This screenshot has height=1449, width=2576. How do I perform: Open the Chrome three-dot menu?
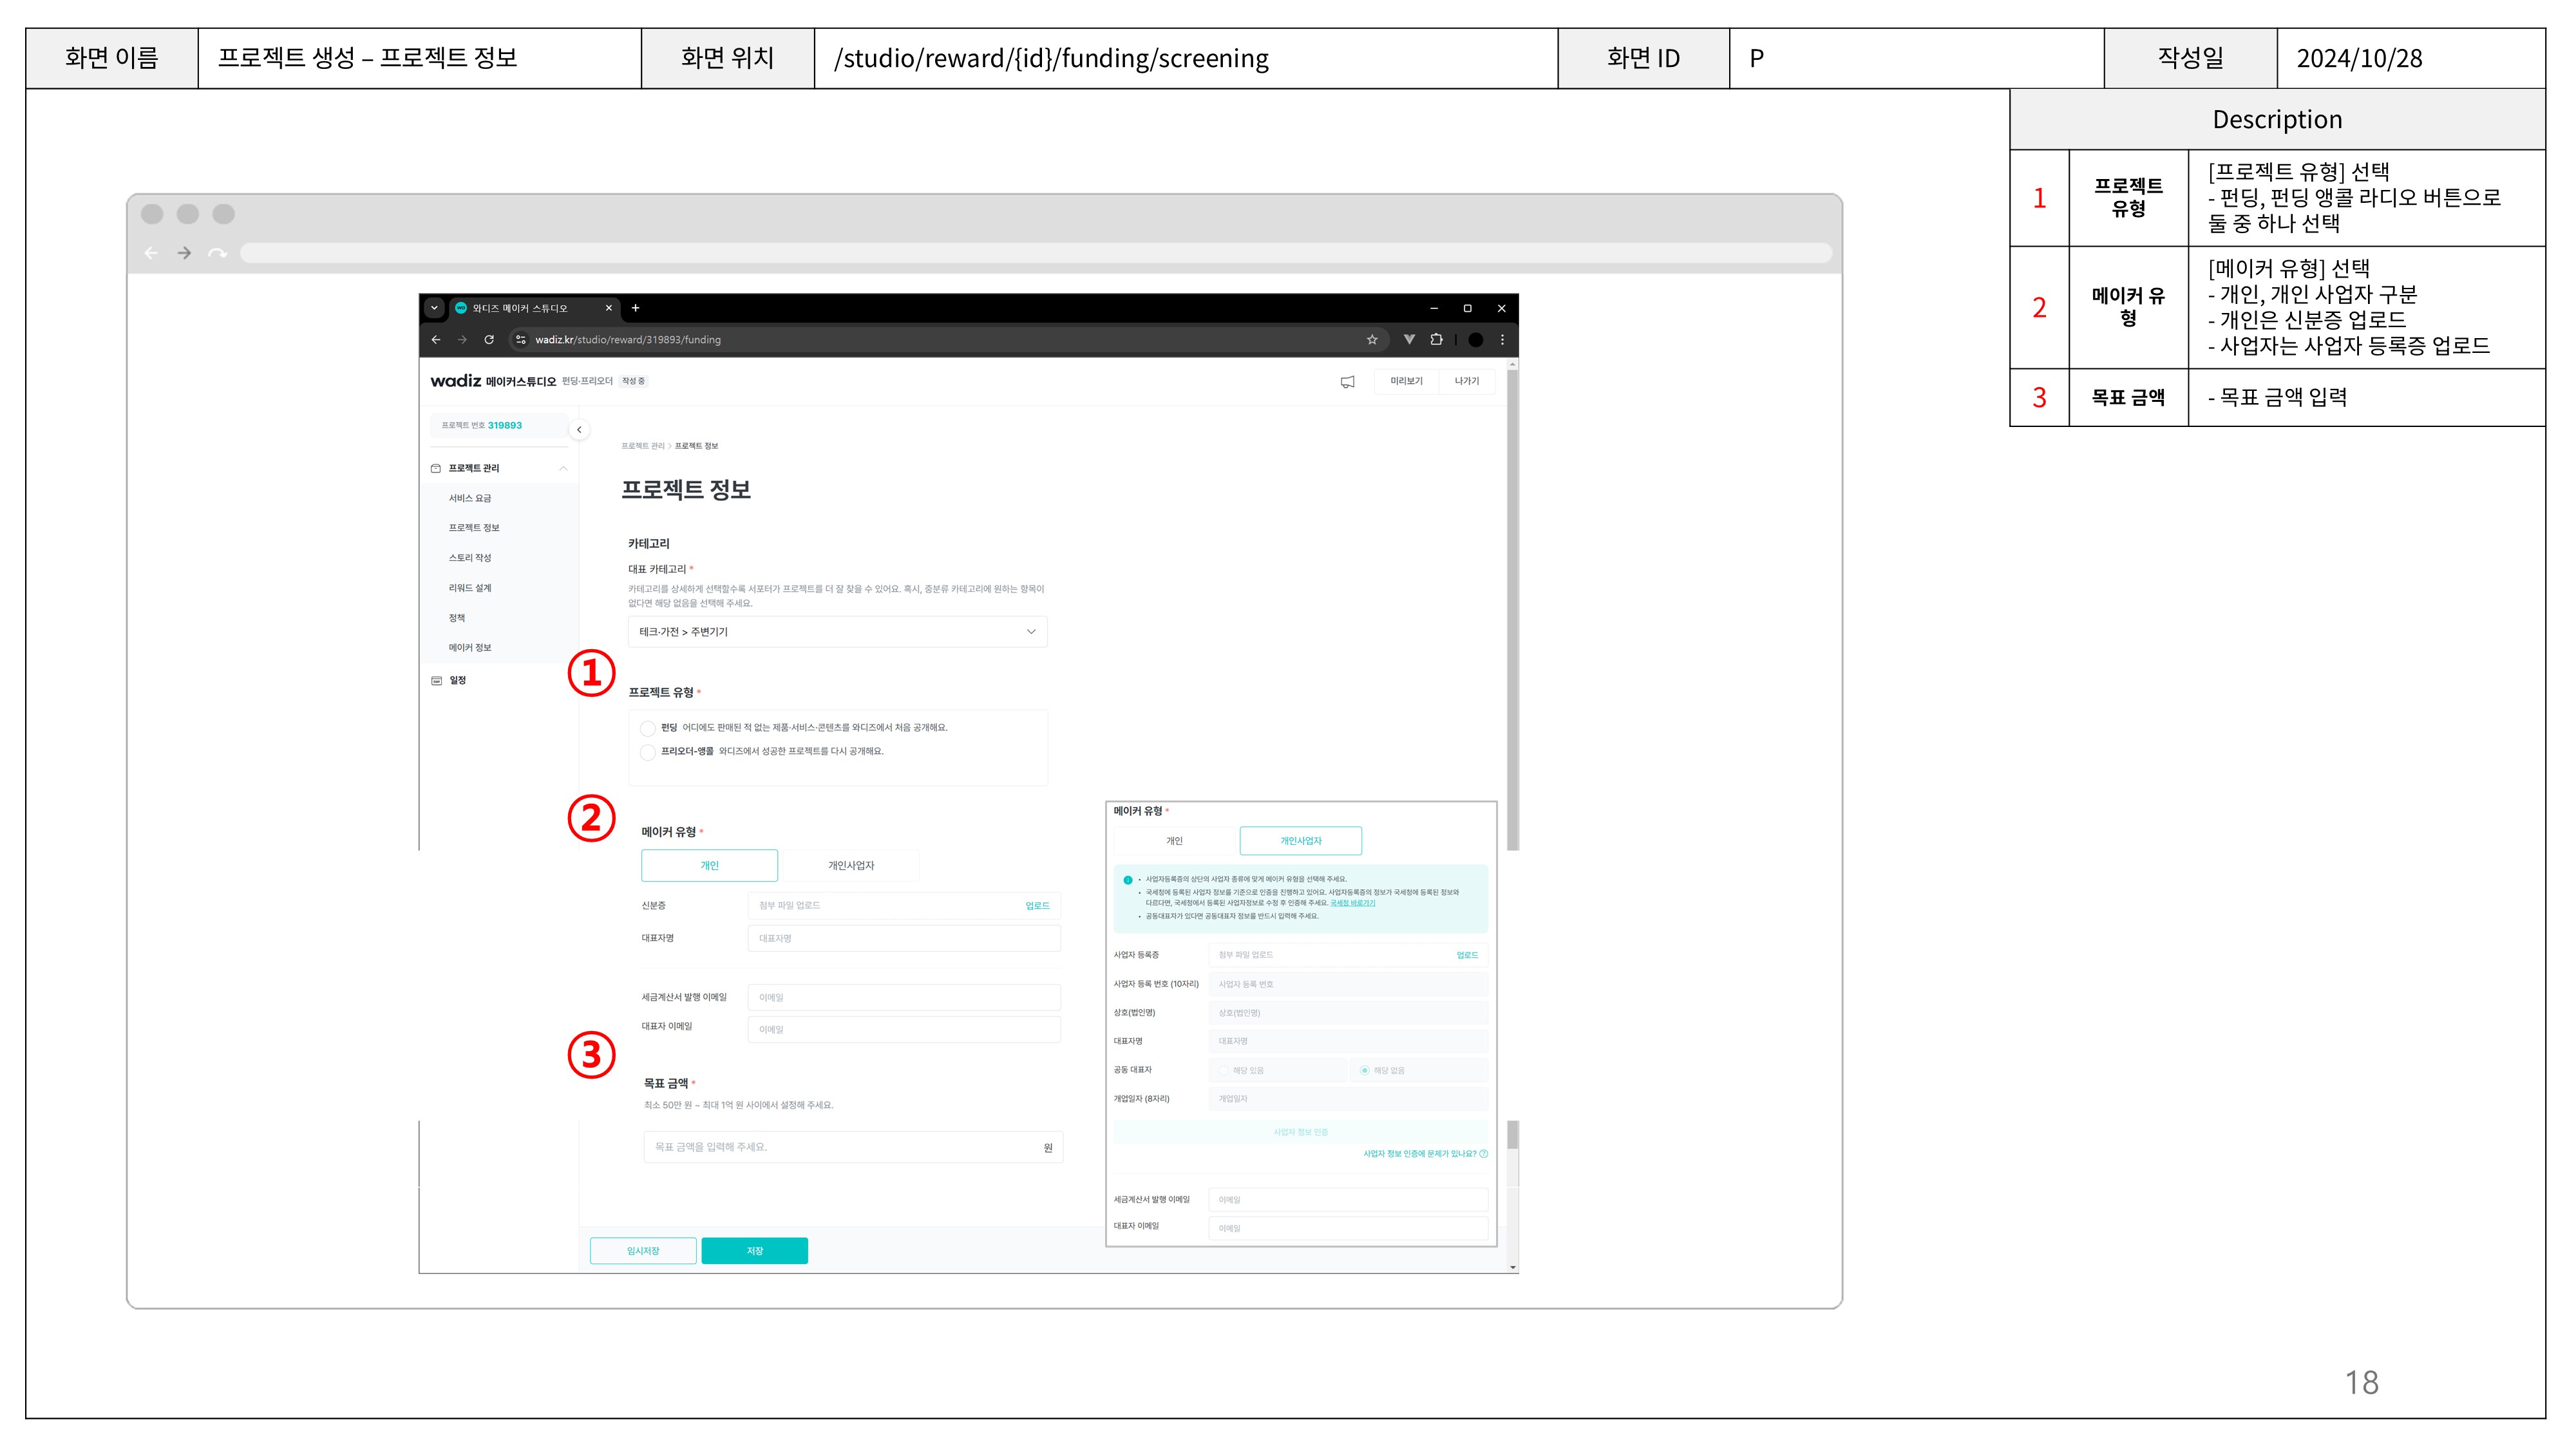point(1502,340)
